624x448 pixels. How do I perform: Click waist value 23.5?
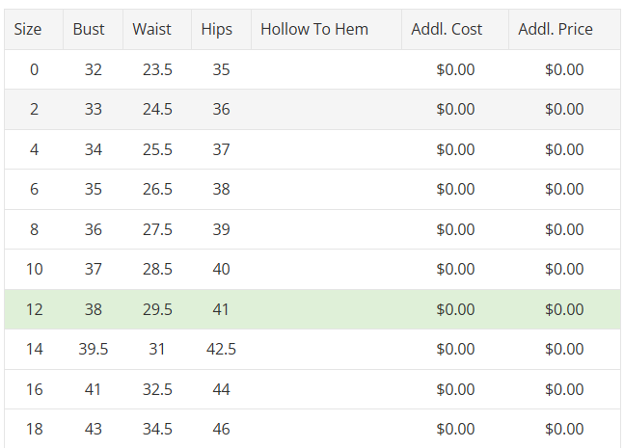coord(157,69)
